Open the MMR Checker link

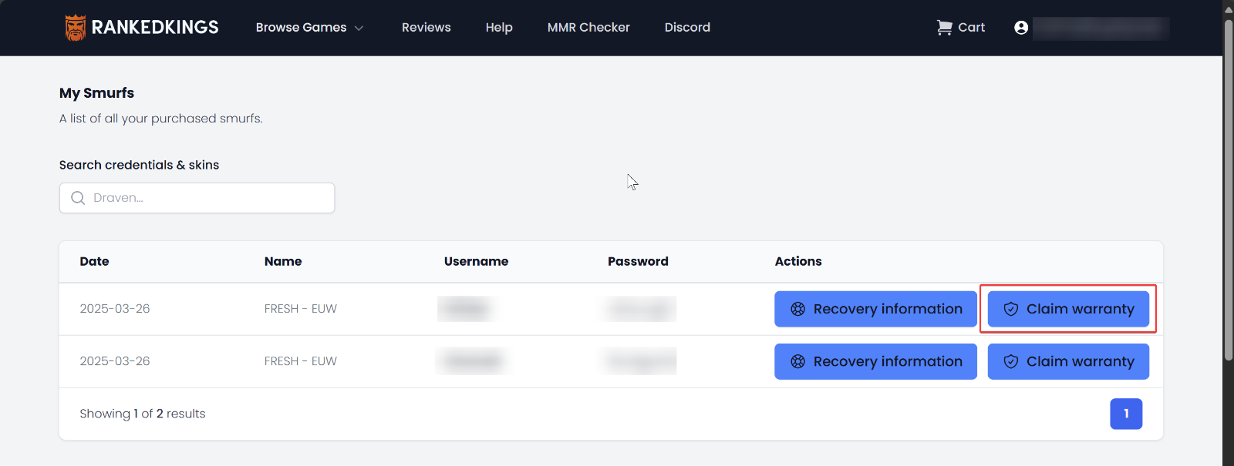(x=588, y=28)
